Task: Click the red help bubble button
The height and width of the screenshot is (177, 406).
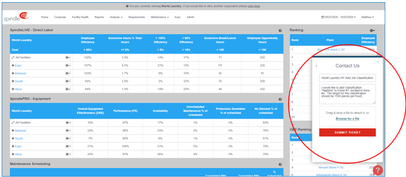Action: 378,170
